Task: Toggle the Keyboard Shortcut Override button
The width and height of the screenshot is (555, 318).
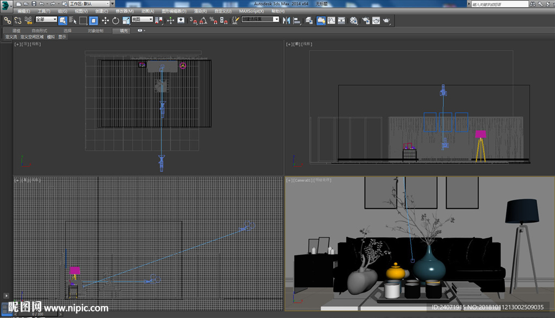Action: click(181, 21)
